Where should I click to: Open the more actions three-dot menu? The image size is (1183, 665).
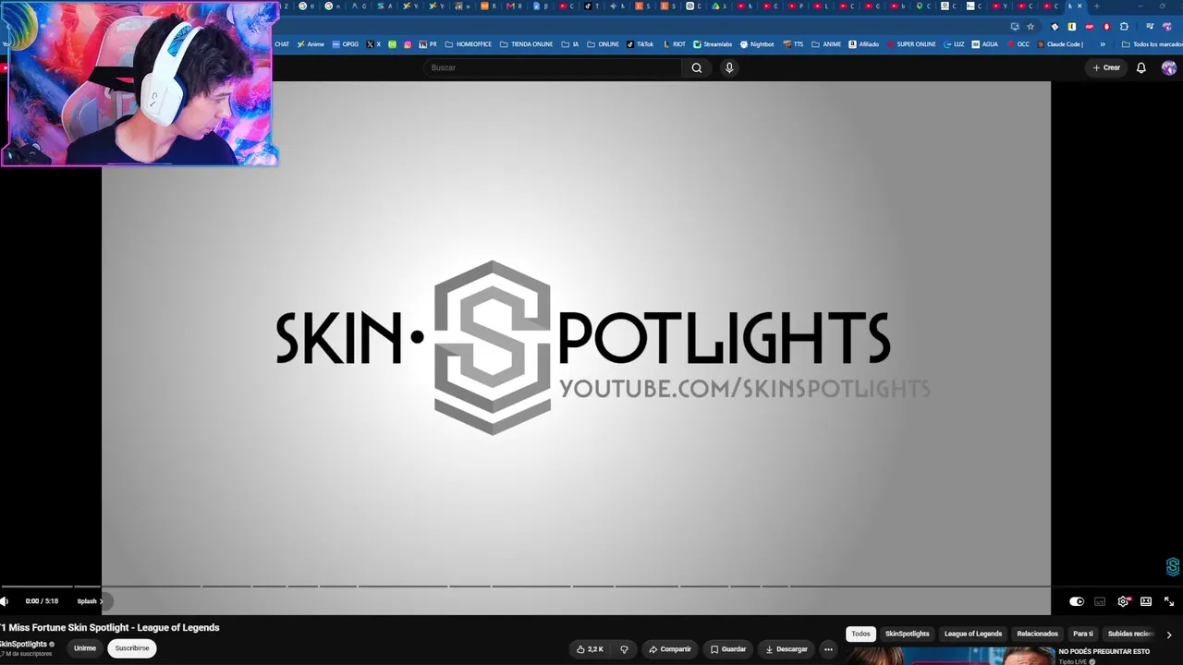[x=828, y=649]
